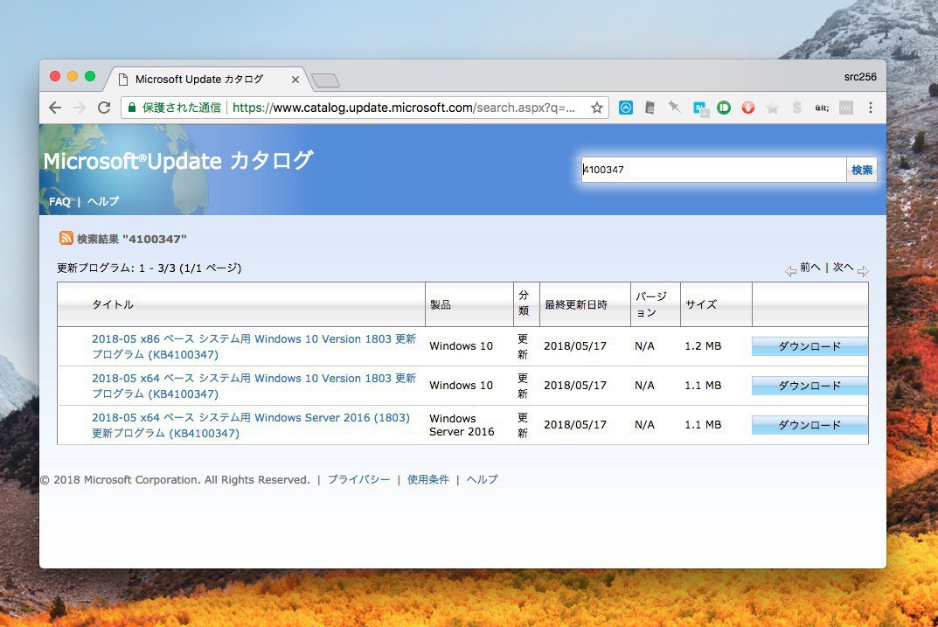This screenshot has width=938, height=627.
Task: Click the previous page left arrow icon
Action: point(791,271)
